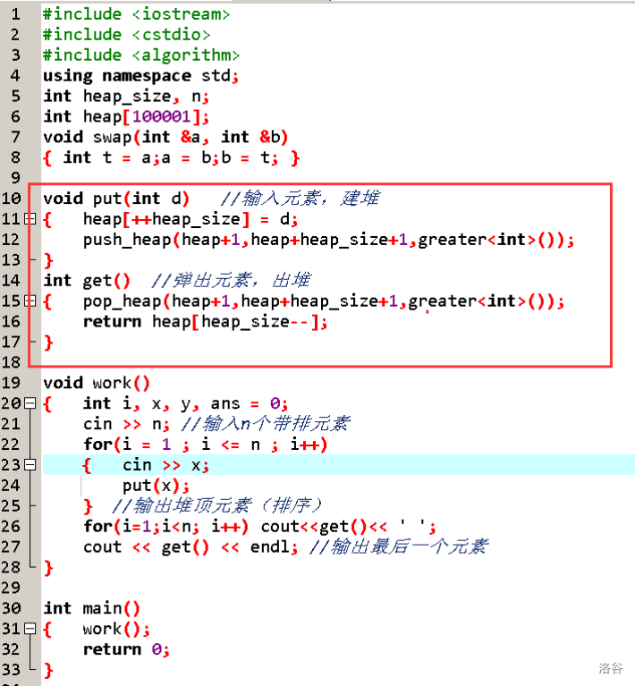This screenshot has height=686, width=635.
Task: Click the '//输出堆顶元素（排序）' comment
Action: 216,505
